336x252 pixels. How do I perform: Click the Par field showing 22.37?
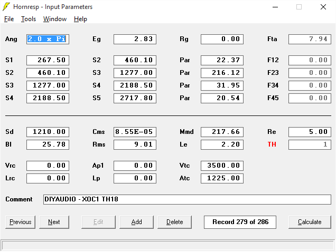(222, 60)
